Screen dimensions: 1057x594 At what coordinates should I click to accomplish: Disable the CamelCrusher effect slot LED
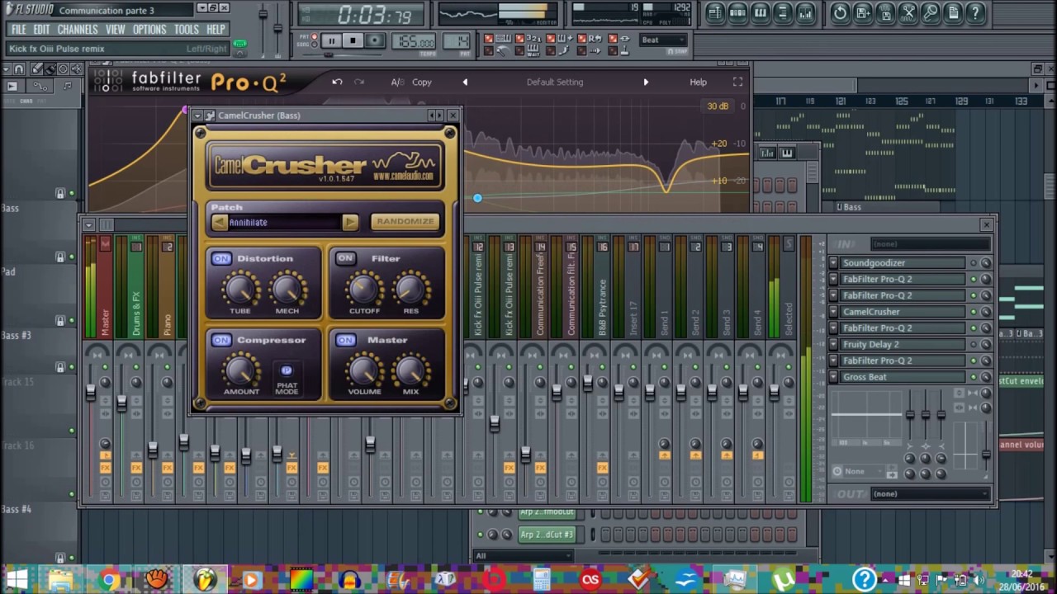tap(974, 312)
